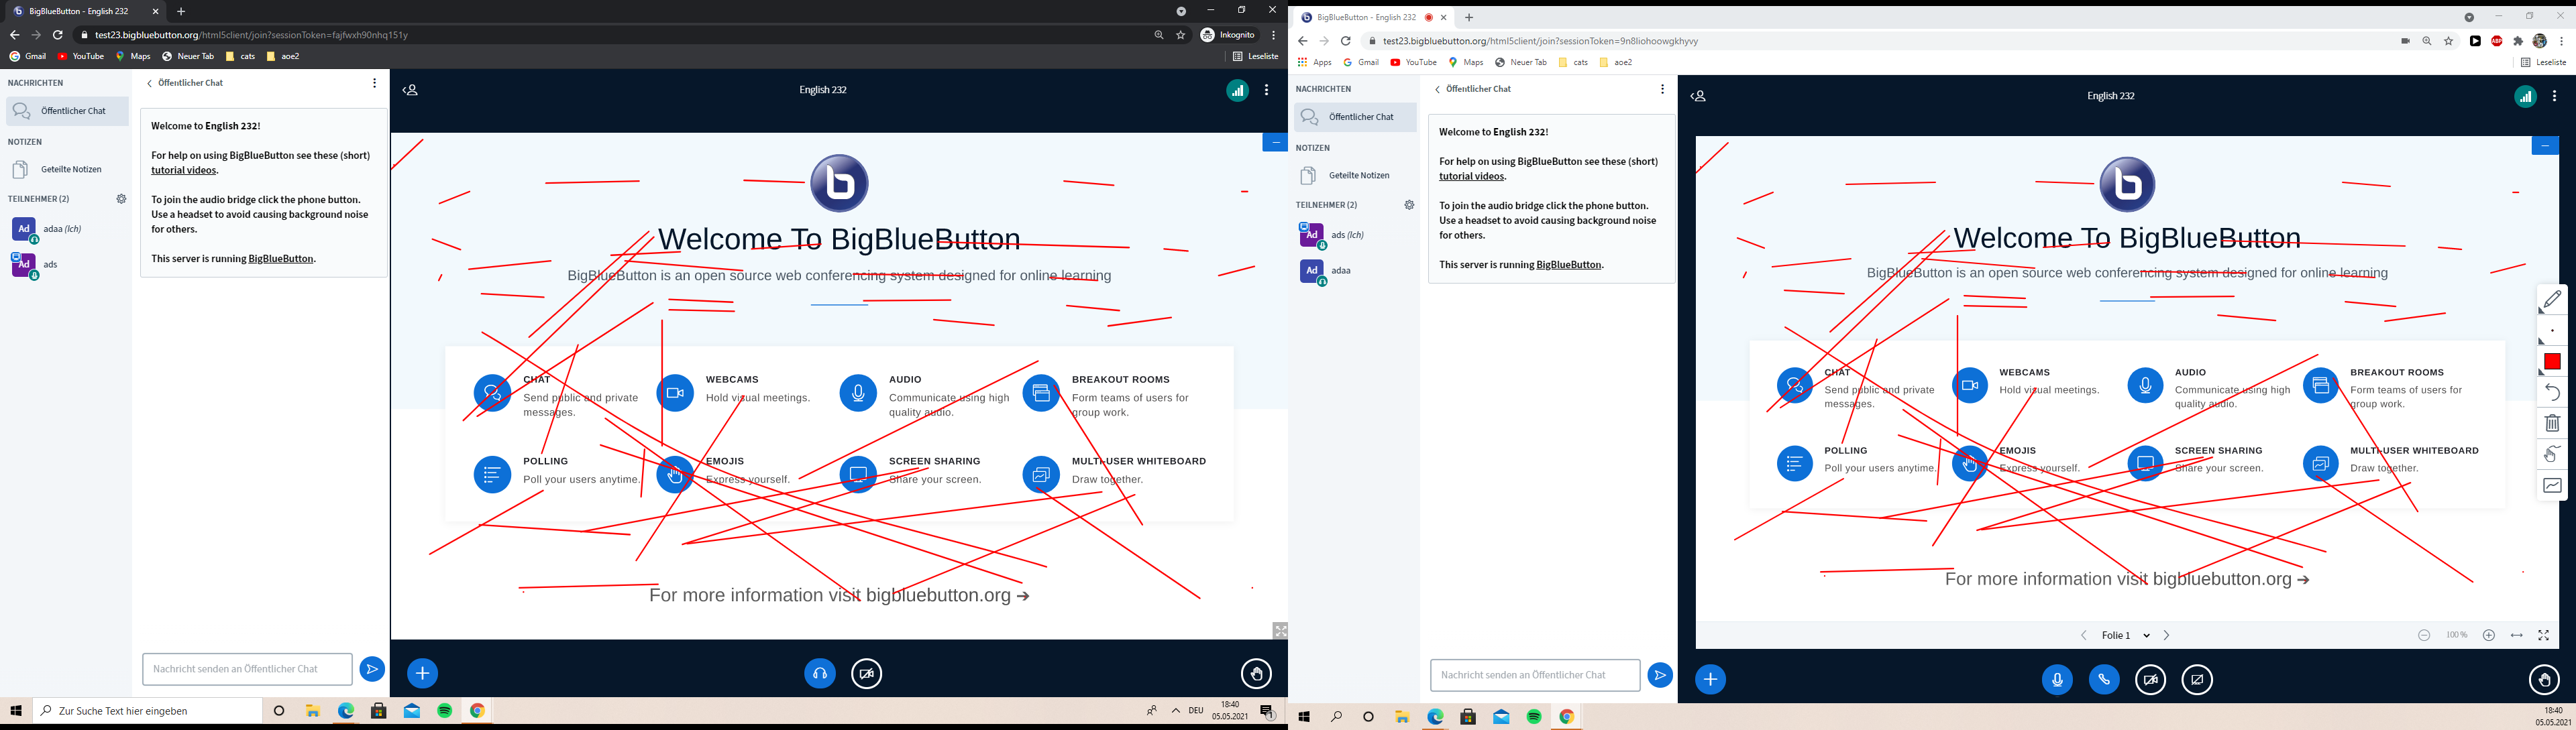Viewport: 2576px width, 730px height.
Task: Open the blue plus actions menu in the left window
Action: click(423, 674)
